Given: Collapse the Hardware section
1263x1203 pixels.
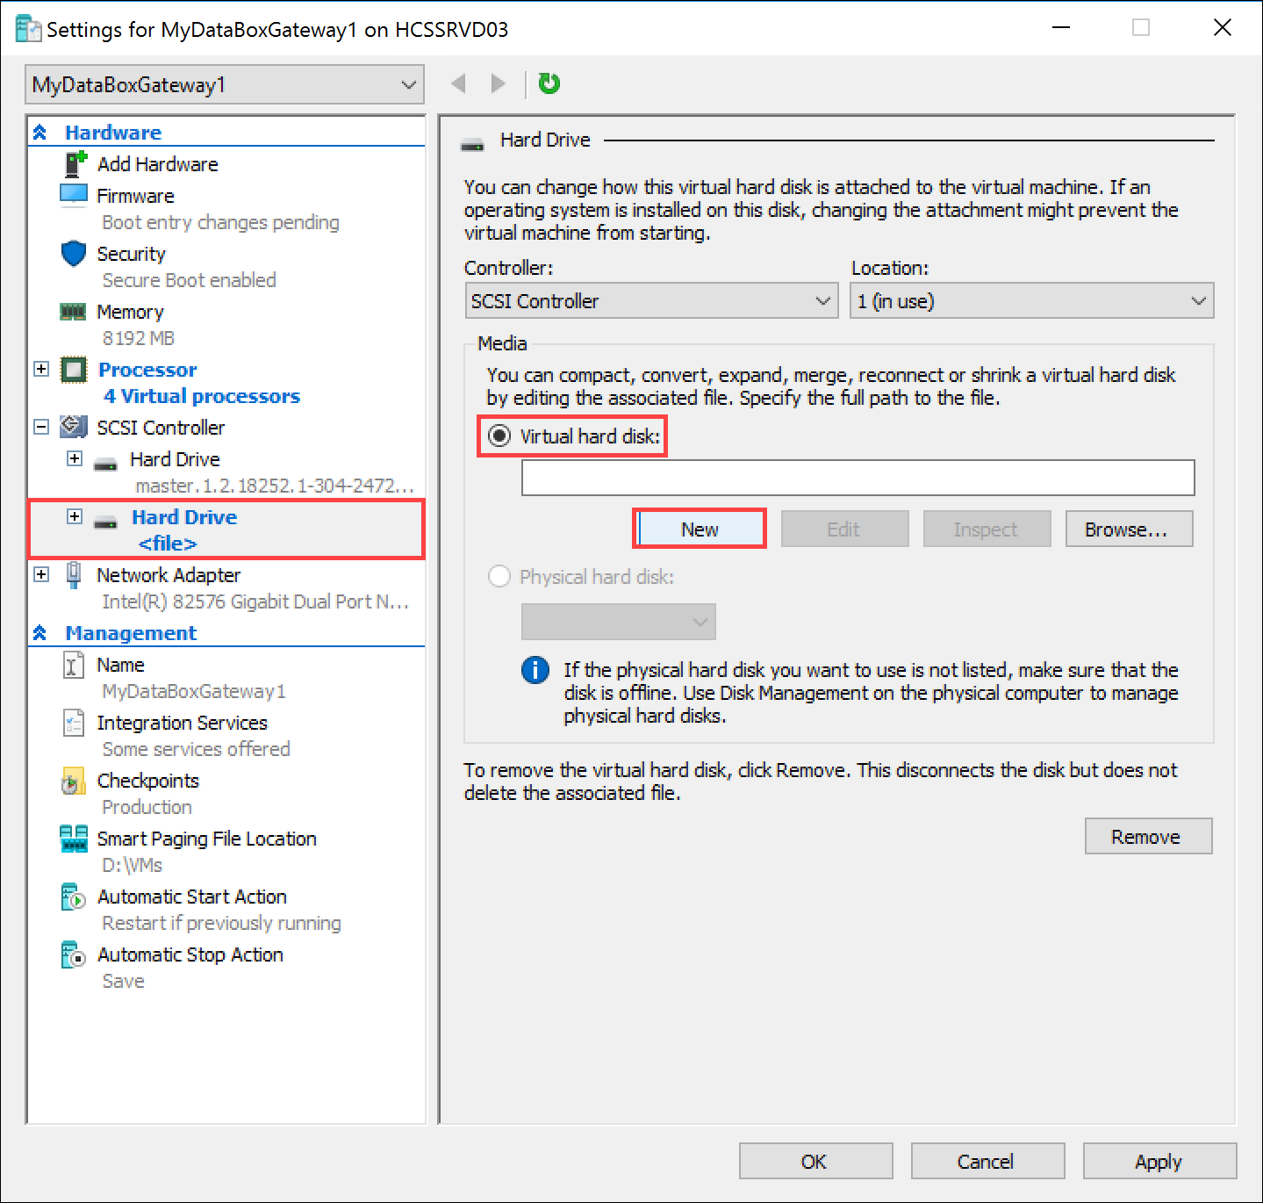Looking at the screenshot, I should click(x=39, y=133).
